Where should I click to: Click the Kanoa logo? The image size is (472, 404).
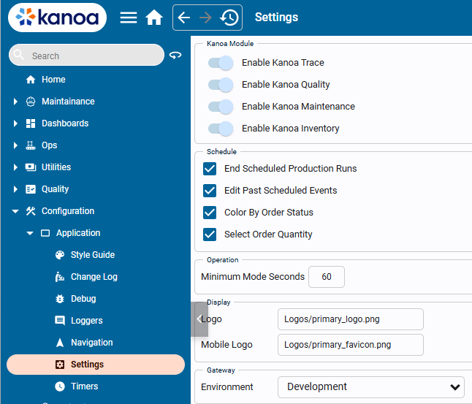(57, 18)
